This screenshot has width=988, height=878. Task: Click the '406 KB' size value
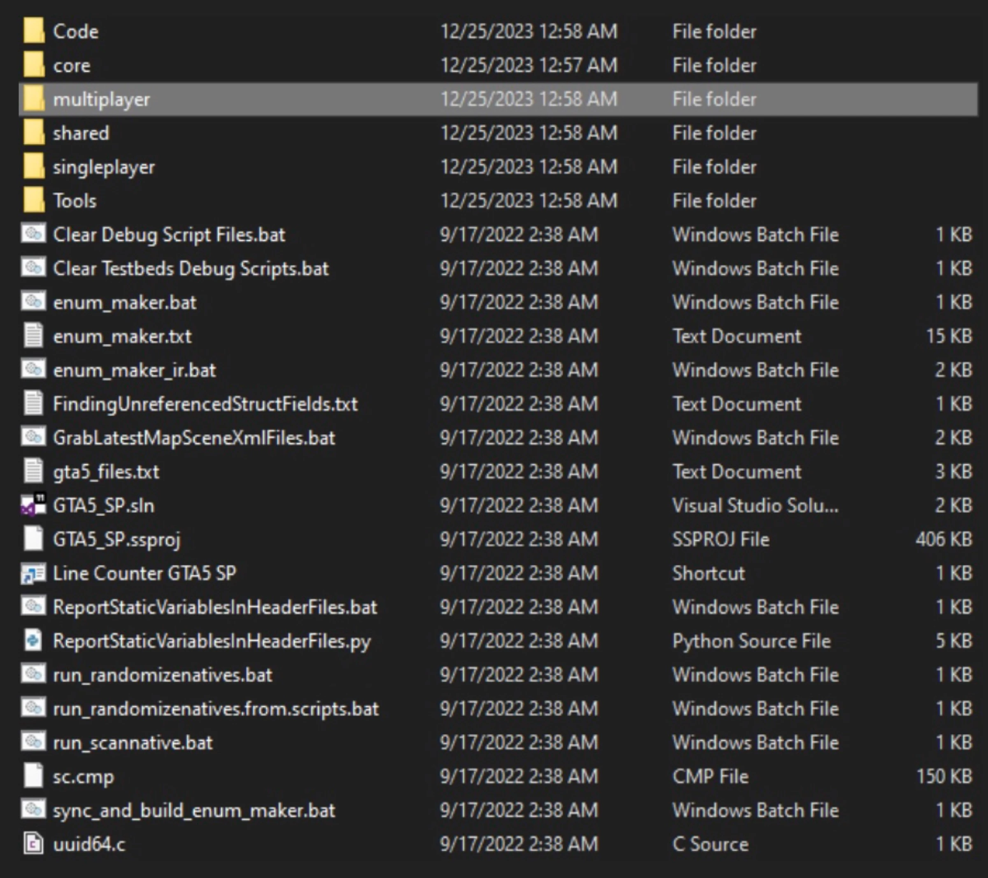[944, 539]
